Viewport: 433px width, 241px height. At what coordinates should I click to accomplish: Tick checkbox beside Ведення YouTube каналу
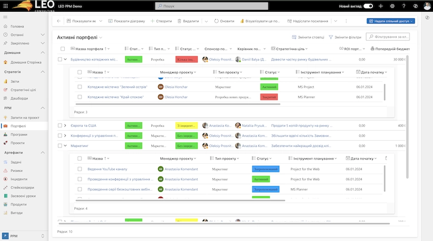pyautogui.click(x=79, y=169)
